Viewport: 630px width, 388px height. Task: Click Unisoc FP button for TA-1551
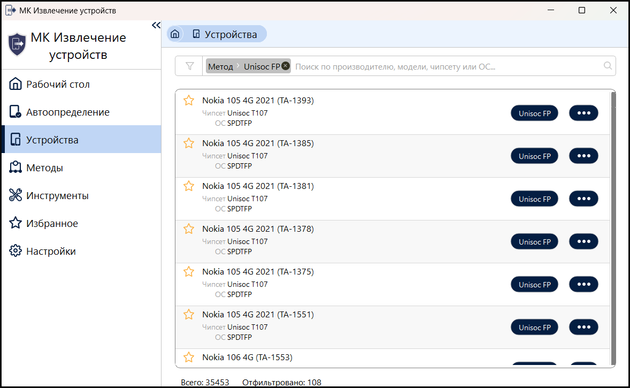[534, 328]
